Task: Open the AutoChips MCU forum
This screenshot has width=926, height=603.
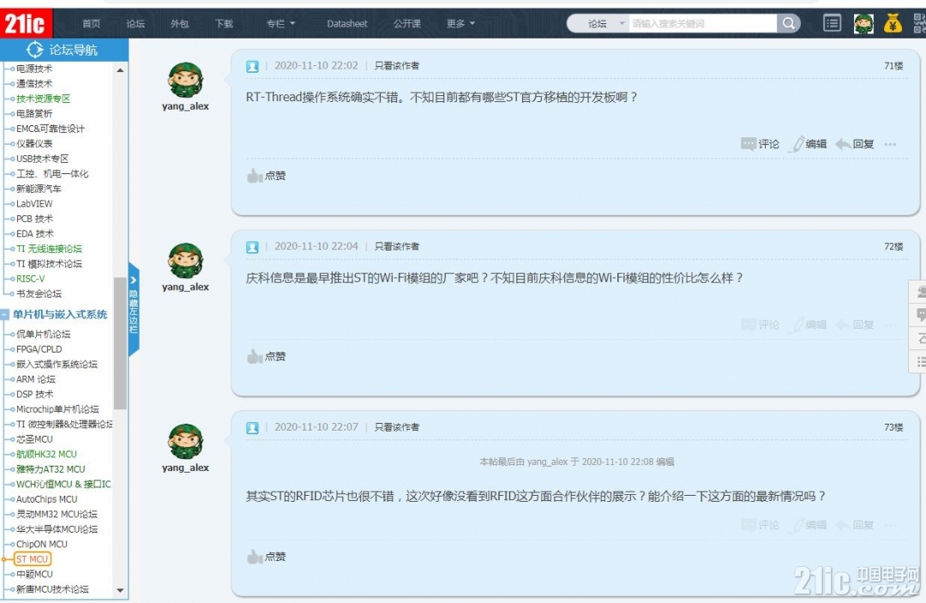Action: point(46,499)
